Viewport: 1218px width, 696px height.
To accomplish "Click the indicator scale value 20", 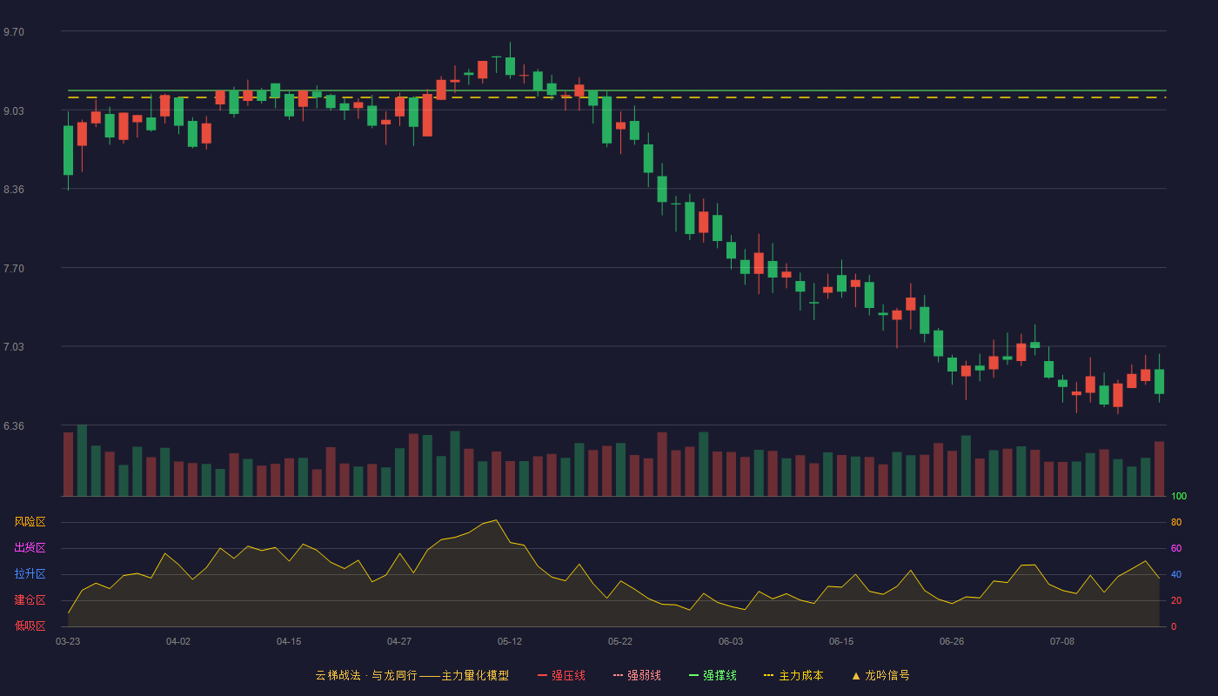I will [x=1176, y=600].
